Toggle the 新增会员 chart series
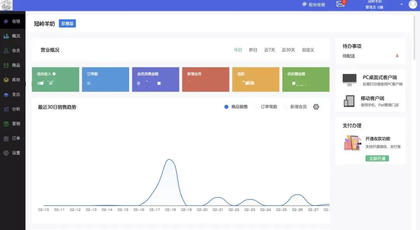This screenshot has width=420, height=230. [x=295, y=107]
